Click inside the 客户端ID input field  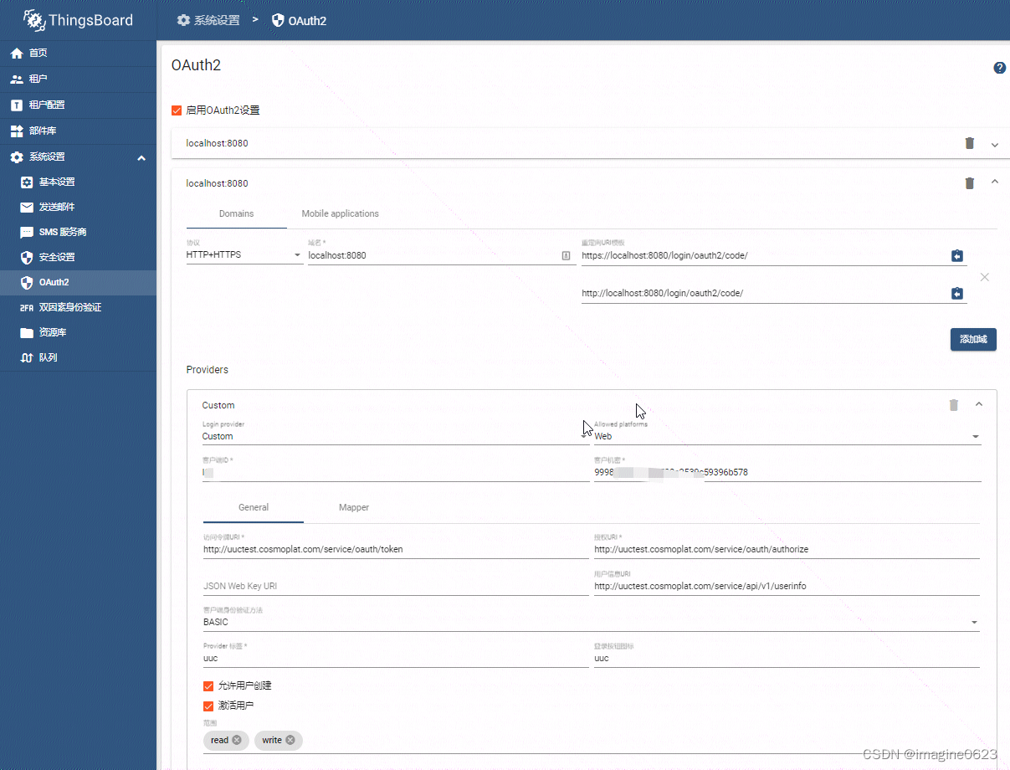point(377,471)
